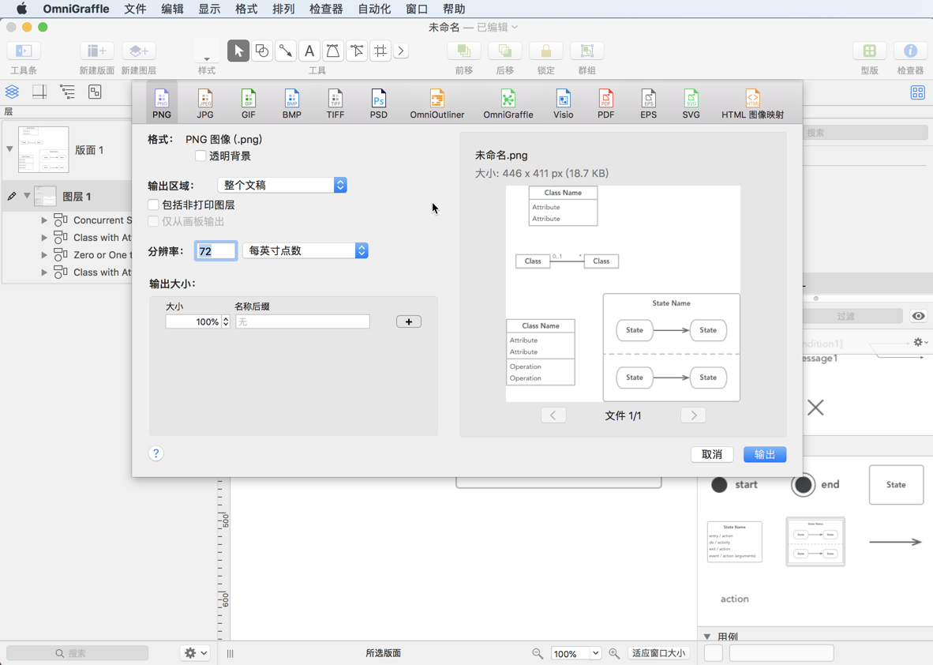This screenshot has width=933, height=665.
Task: Choose the PDF export format
Action: coord(605,102)
